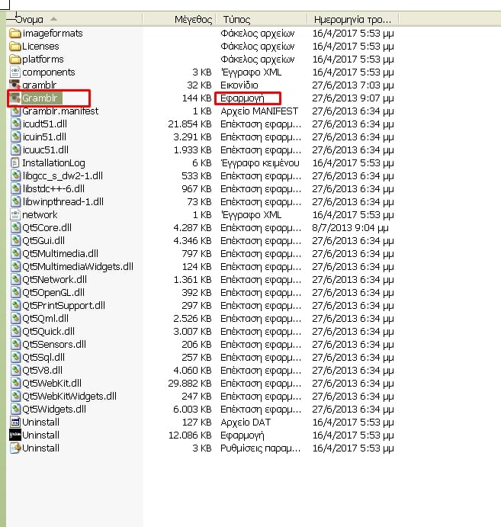Select the libstdc++-6.dll file icon
This screenshot has height=527, width=501.
(x=15, y=189)
